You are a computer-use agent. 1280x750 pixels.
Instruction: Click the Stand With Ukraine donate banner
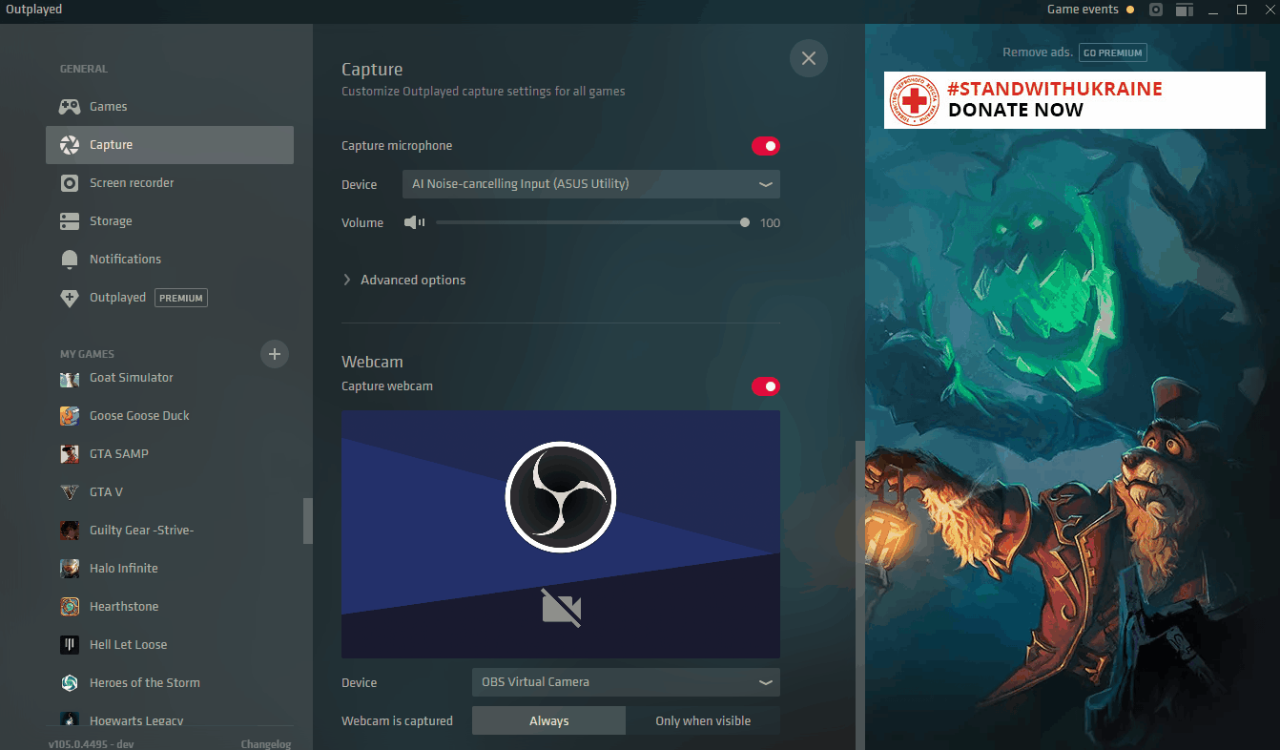click(1075, 100)
